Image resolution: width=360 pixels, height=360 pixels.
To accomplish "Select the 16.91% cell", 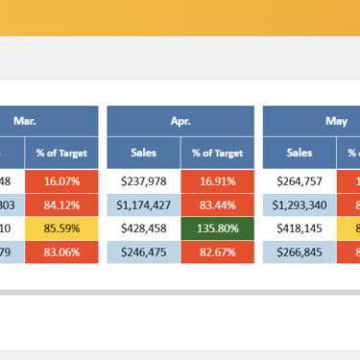I will (218, 181).
